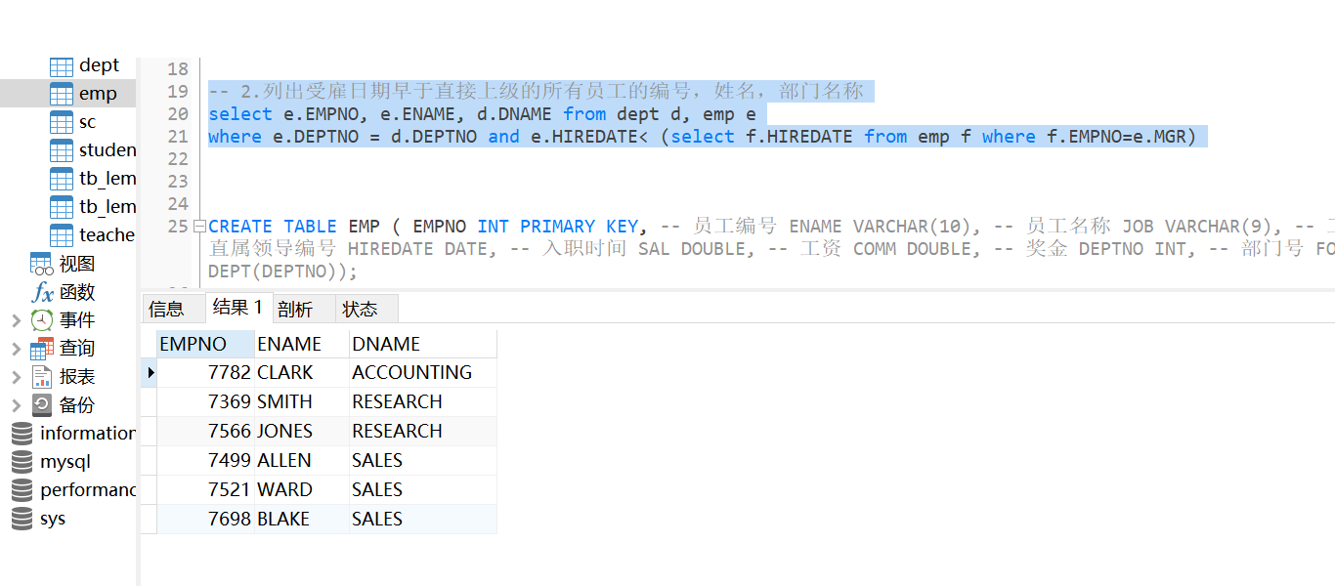Expand the 事件 events node
The width and height of the screenshot is (1335, 586).
coord(16,320)
